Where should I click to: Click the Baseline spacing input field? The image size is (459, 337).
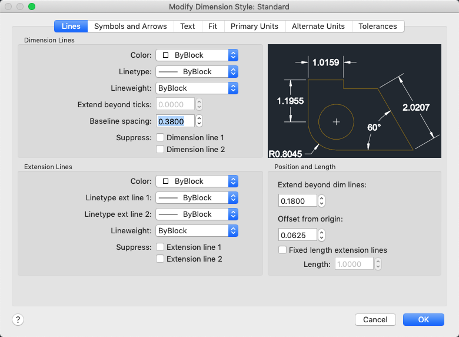point(175,121)
